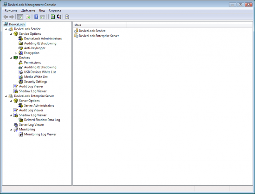Select 'DeviceLock Service' text in right pane
Viewport: 255px width, 194px height.
click(x=92, y=31)
